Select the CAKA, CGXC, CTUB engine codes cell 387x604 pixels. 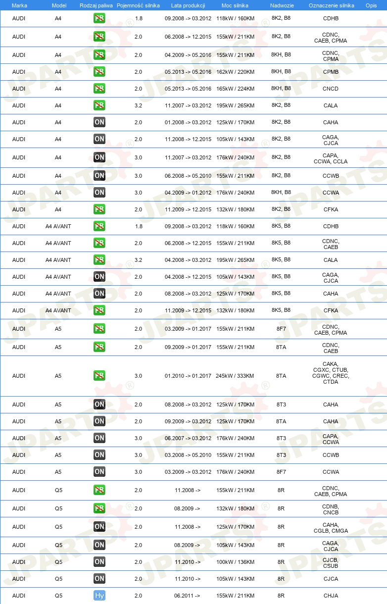(331, 373)
